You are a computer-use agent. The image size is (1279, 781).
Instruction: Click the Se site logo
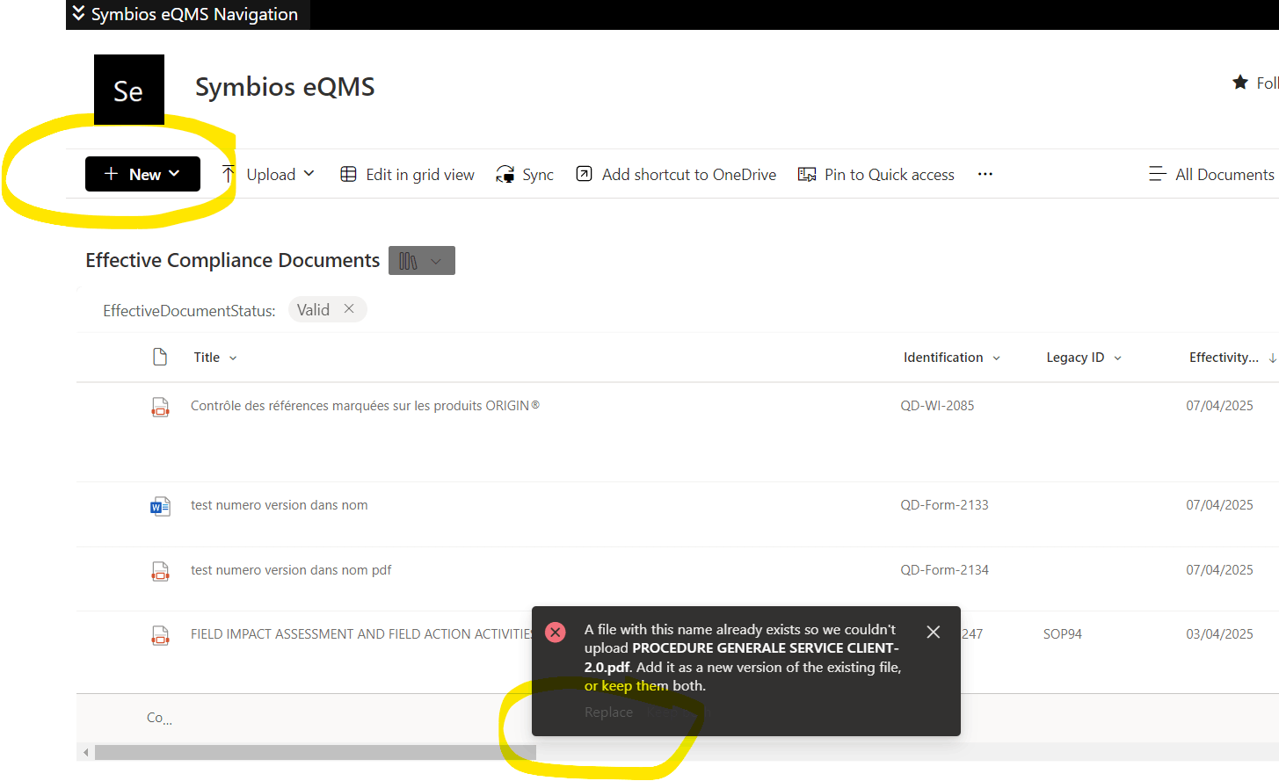pos(129,90)
